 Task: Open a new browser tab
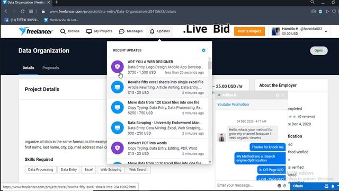[x=56, y=2]
